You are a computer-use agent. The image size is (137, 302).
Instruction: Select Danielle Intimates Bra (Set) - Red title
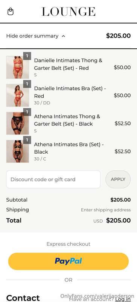70,92
